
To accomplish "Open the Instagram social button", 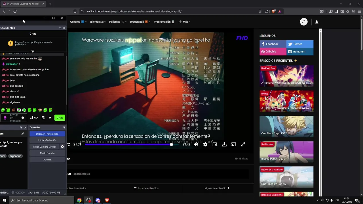I will 300,52.
